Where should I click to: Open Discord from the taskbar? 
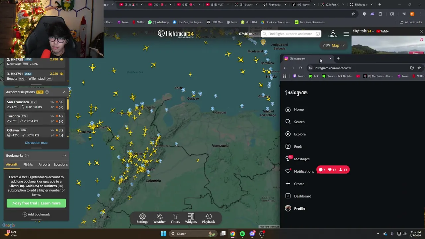252,234
